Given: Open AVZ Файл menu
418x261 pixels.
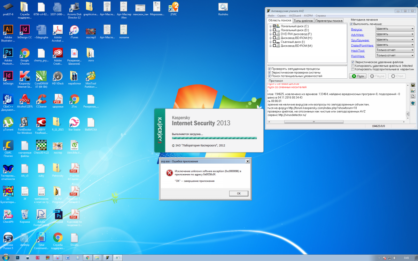Looking at the screenshot, I should (271, 16).
